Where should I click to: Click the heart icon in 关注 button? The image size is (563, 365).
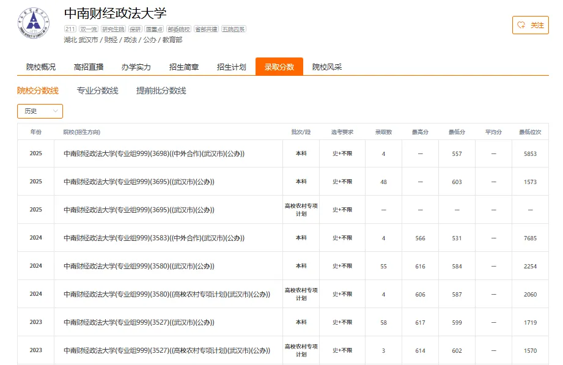click(x=521, y=25)
